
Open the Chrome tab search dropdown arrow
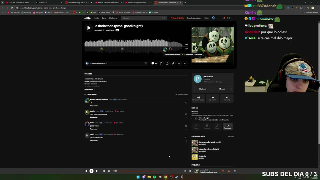click(x=2, y=2)
